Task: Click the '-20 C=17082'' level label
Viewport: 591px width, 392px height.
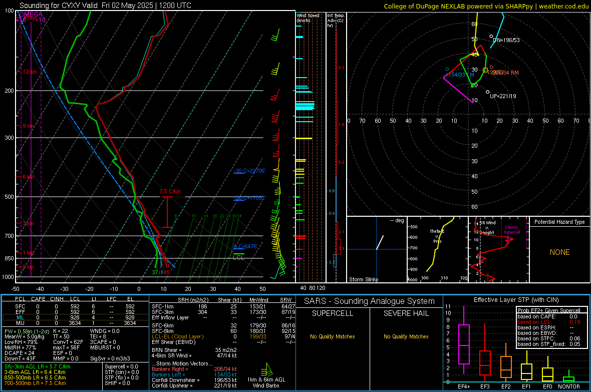Action: coord(249,198)
